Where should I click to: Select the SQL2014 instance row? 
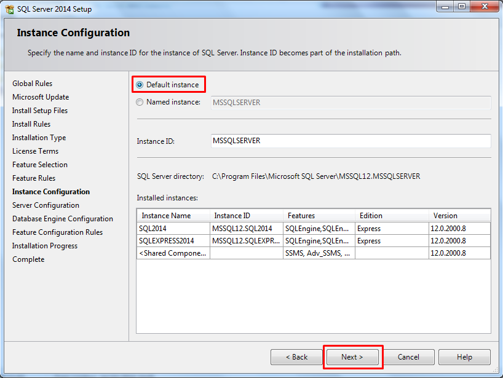click(314, 228)
